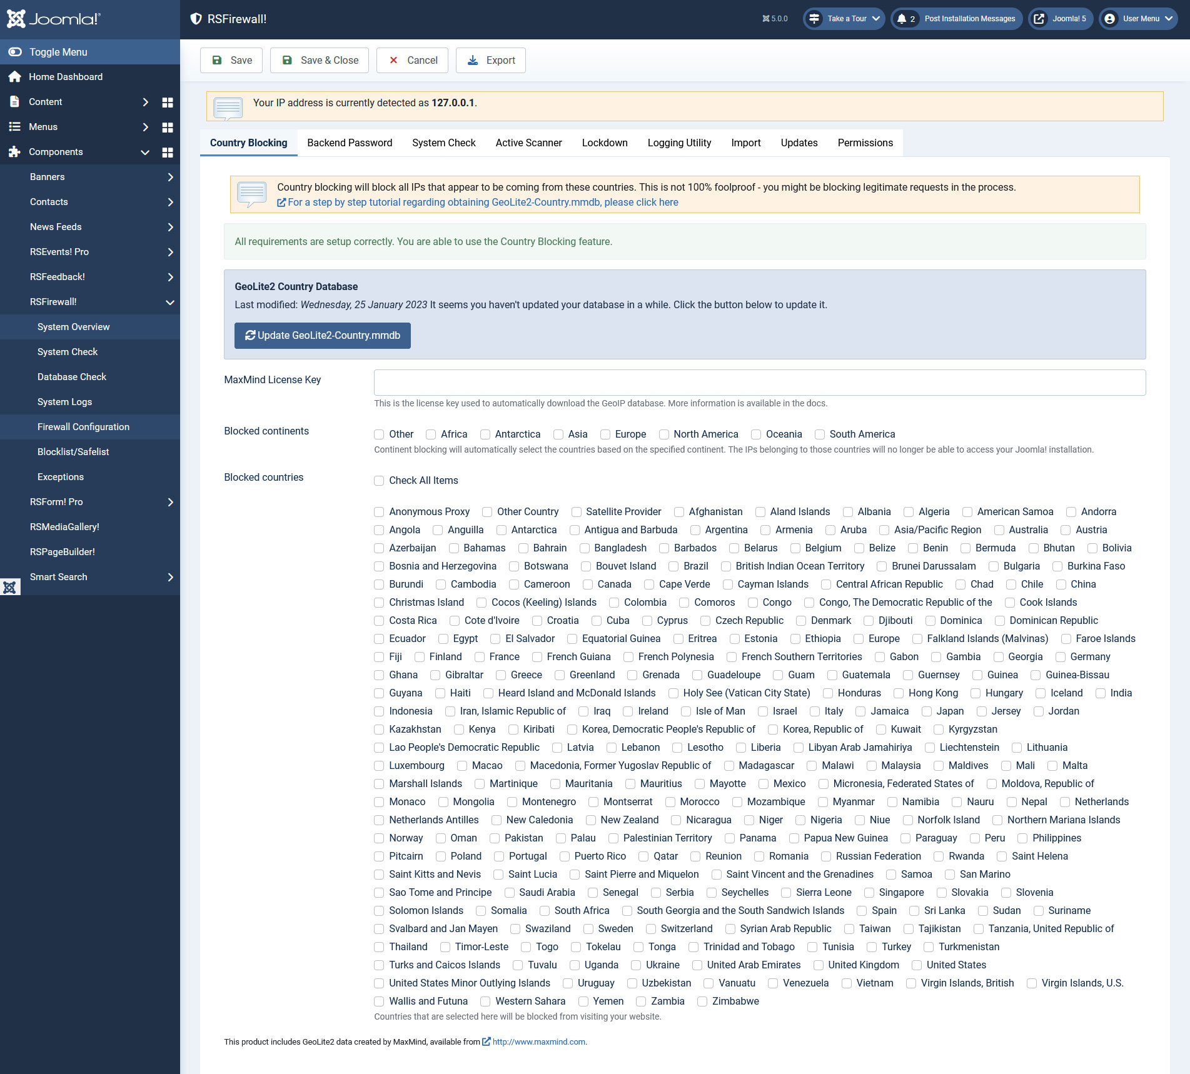
Task: Check the Africa continent checkbox
Action: tap(431, 434)
